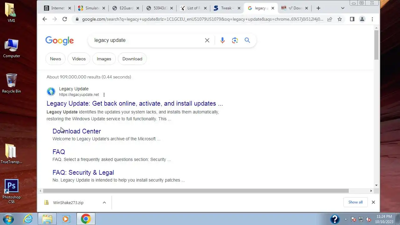
Task: Click the browser forward arrow
Action: coord(55,19)
